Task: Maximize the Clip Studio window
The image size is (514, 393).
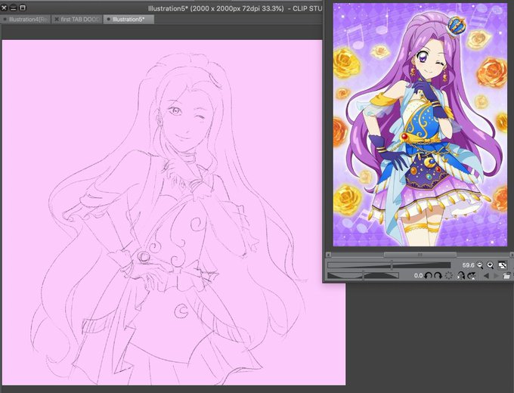Action: (x=22, y=8)
